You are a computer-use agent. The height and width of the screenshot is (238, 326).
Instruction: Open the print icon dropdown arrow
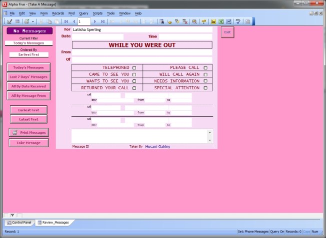(33, 21)
